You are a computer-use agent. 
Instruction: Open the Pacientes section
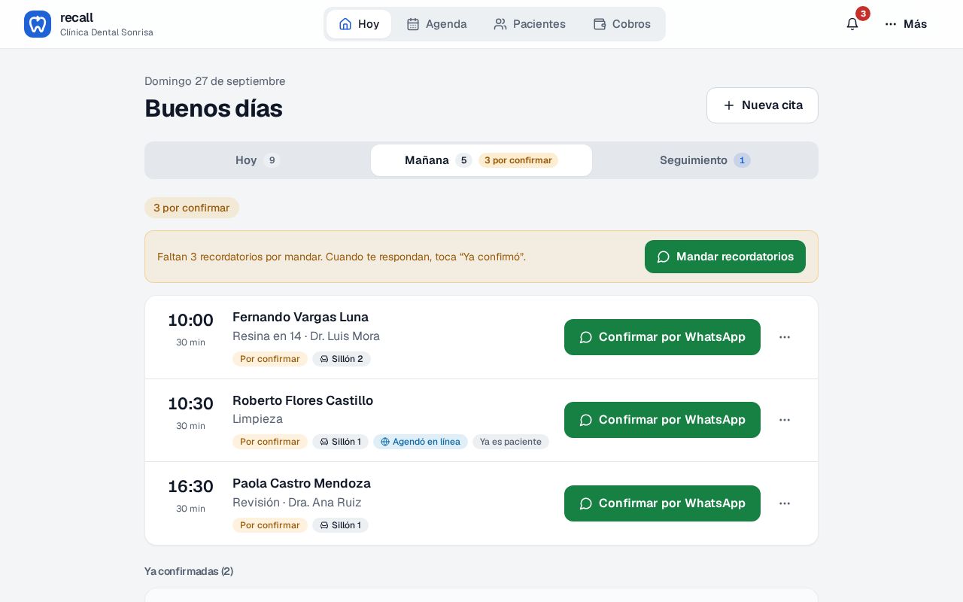pyautogui.click(x=530, y=24)
